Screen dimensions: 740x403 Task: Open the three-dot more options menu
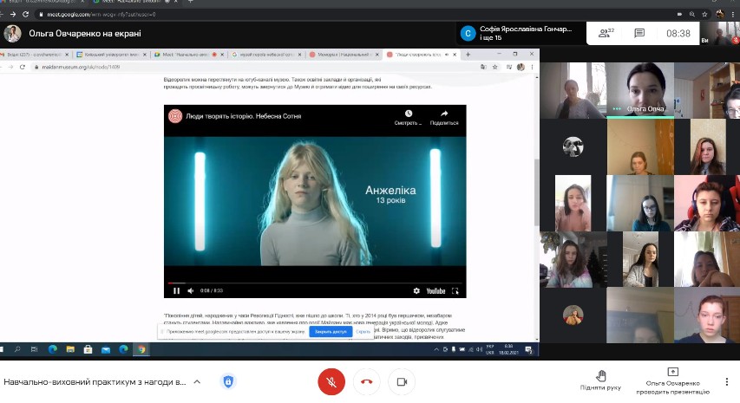pyautogui.click(x=726, y=381)
